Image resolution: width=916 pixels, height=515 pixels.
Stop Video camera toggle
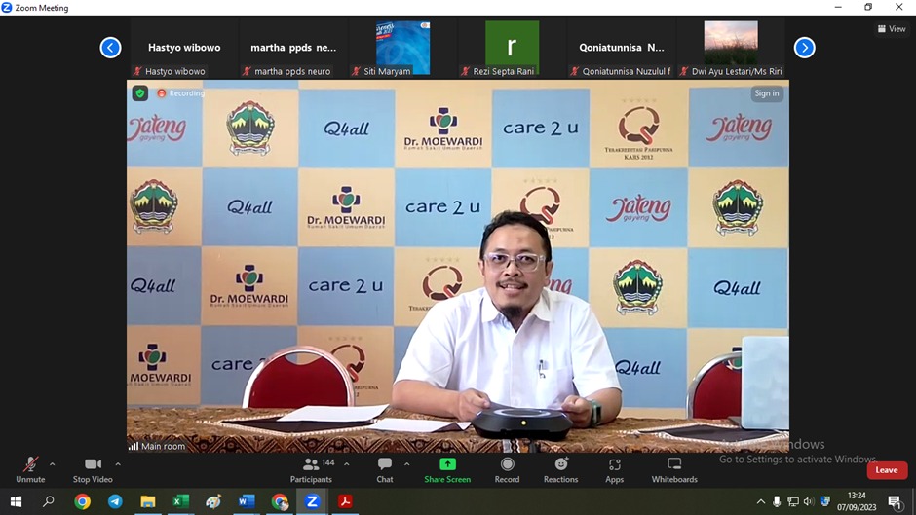coord(93,466)
